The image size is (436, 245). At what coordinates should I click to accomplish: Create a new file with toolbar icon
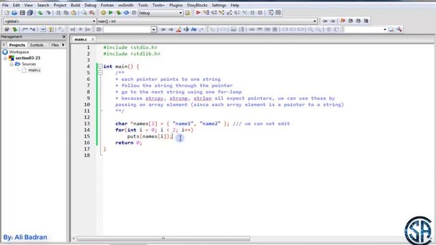click(x=7, y=13)
